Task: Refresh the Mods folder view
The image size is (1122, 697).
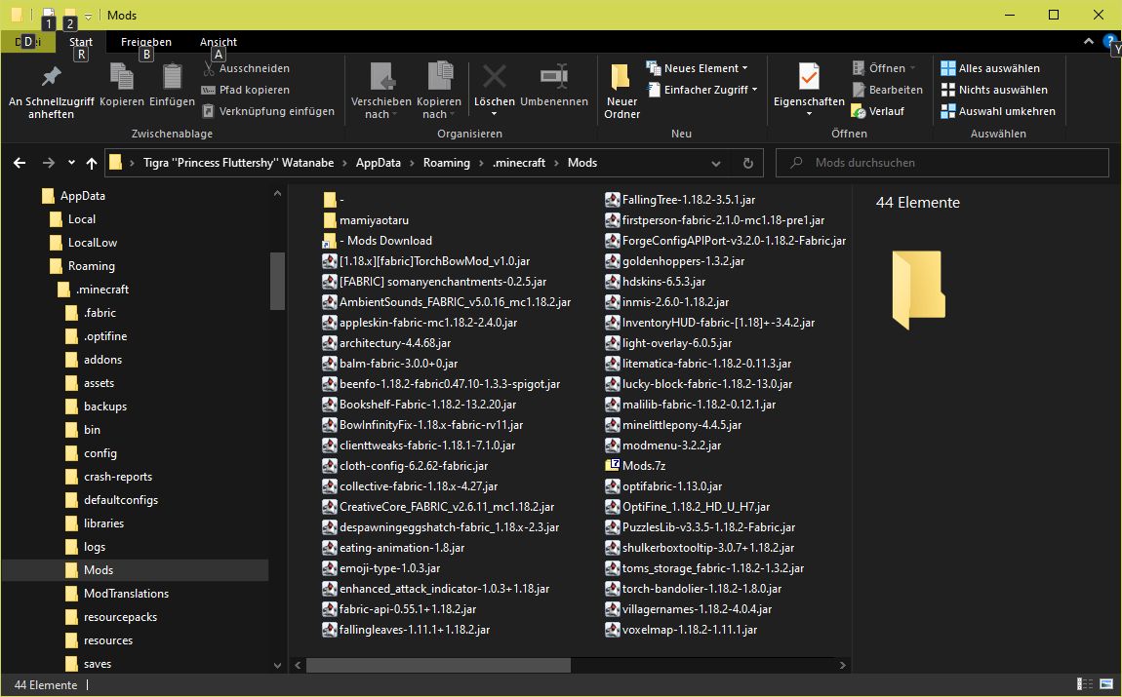Action: tap(747, 163)
